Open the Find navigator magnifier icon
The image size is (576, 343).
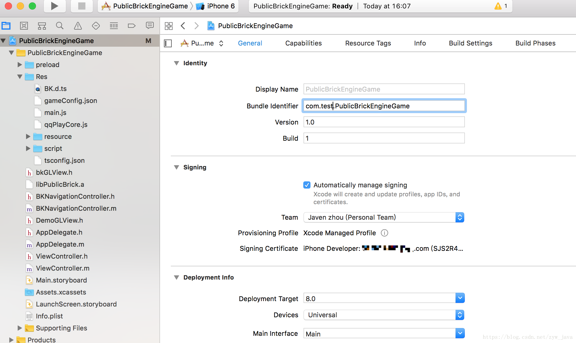click(60, 26)
